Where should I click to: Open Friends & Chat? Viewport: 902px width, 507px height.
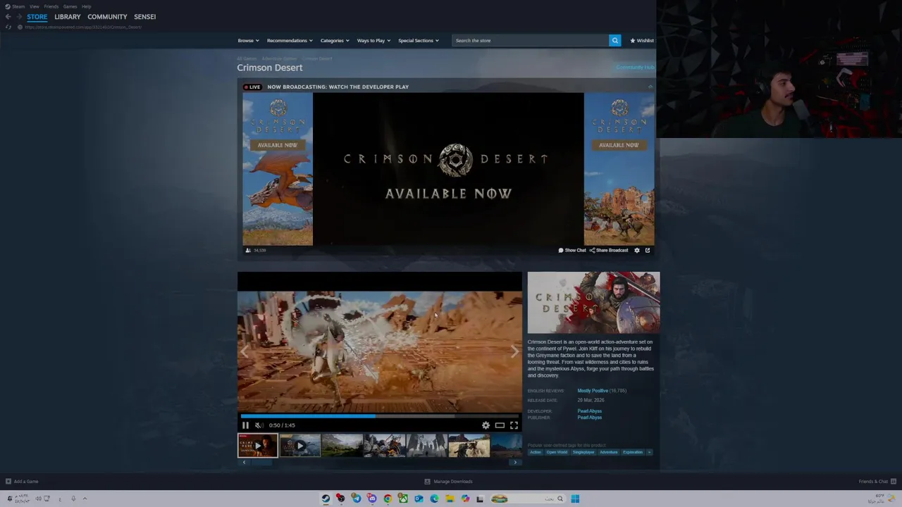877,482
